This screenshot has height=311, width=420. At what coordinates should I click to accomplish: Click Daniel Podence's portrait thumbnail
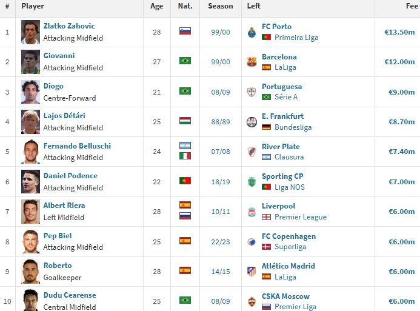pyautogui.click(x=30, y=181)
